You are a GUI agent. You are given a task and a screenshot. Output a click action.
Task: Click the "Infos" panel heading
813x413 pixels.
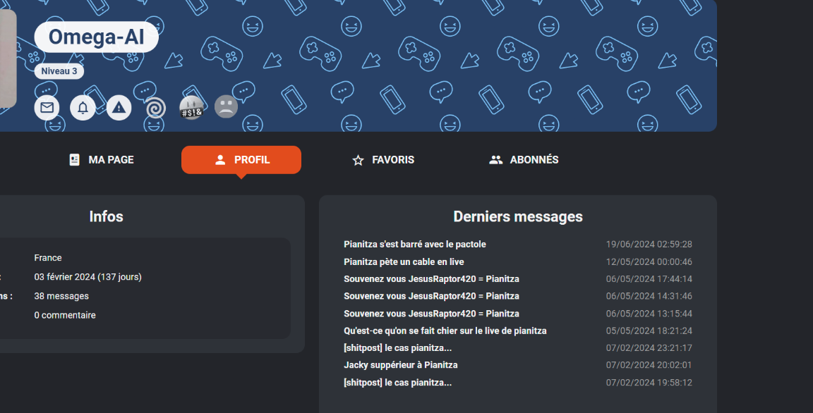point(107,216)
